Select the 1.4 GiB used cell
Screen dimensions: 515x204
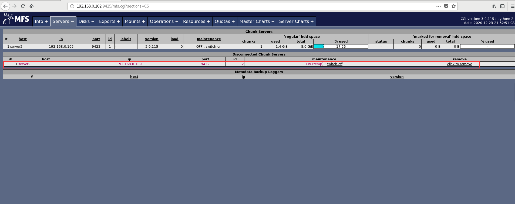pyautogui.click(x=275, y=47)
